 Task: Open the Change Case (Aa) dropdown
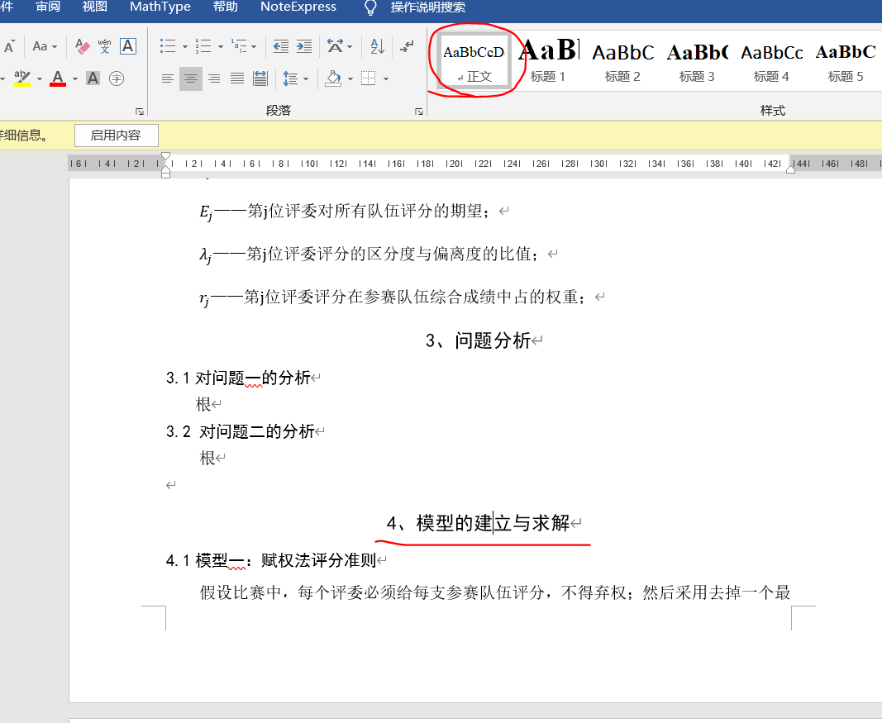[x=45, y=46]
